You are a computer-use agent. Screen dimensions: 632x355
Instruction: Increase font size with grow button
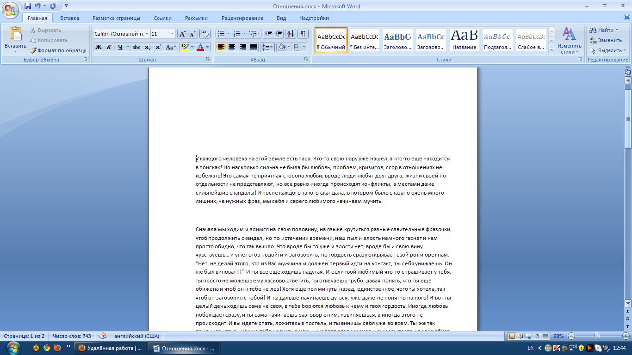182,34
